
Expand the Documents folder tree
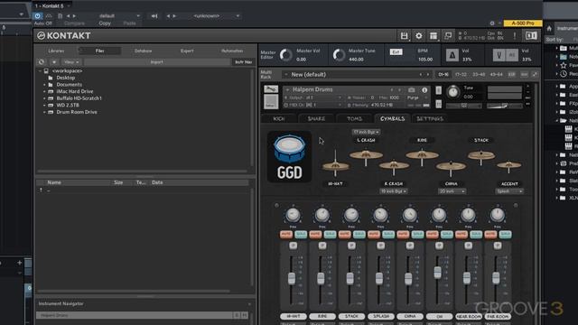coord(44,85)
